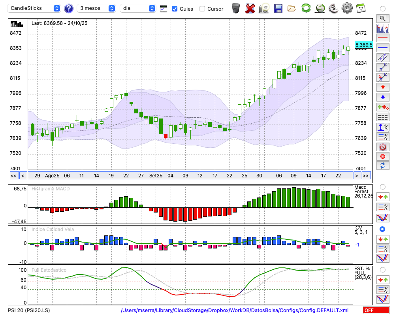Select the blue horizontal line tool

(382, 48)
